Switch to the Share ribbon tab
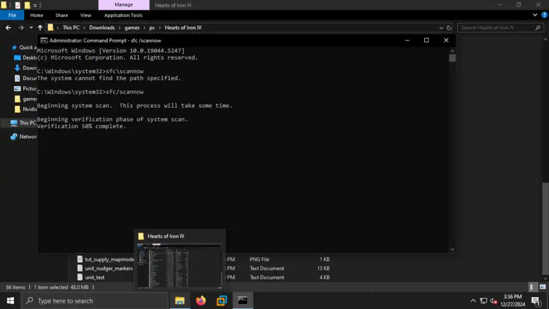 coord(62,15)
